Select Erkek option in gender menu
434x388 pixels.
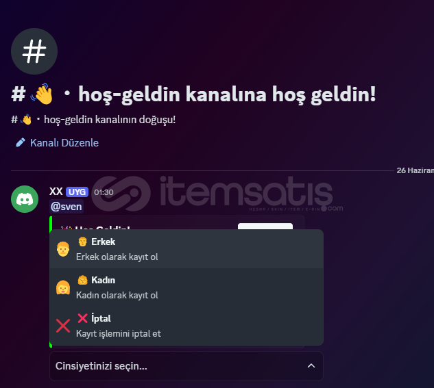[x=186, y=249]
